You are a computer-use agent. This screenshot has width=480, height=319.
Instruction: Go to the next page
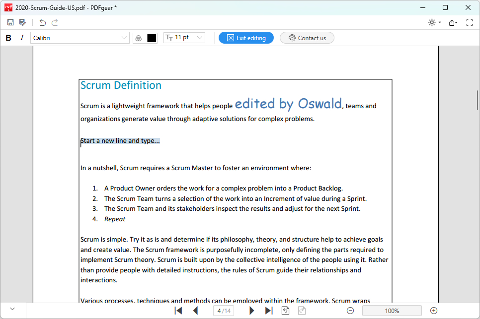(251, 311)
